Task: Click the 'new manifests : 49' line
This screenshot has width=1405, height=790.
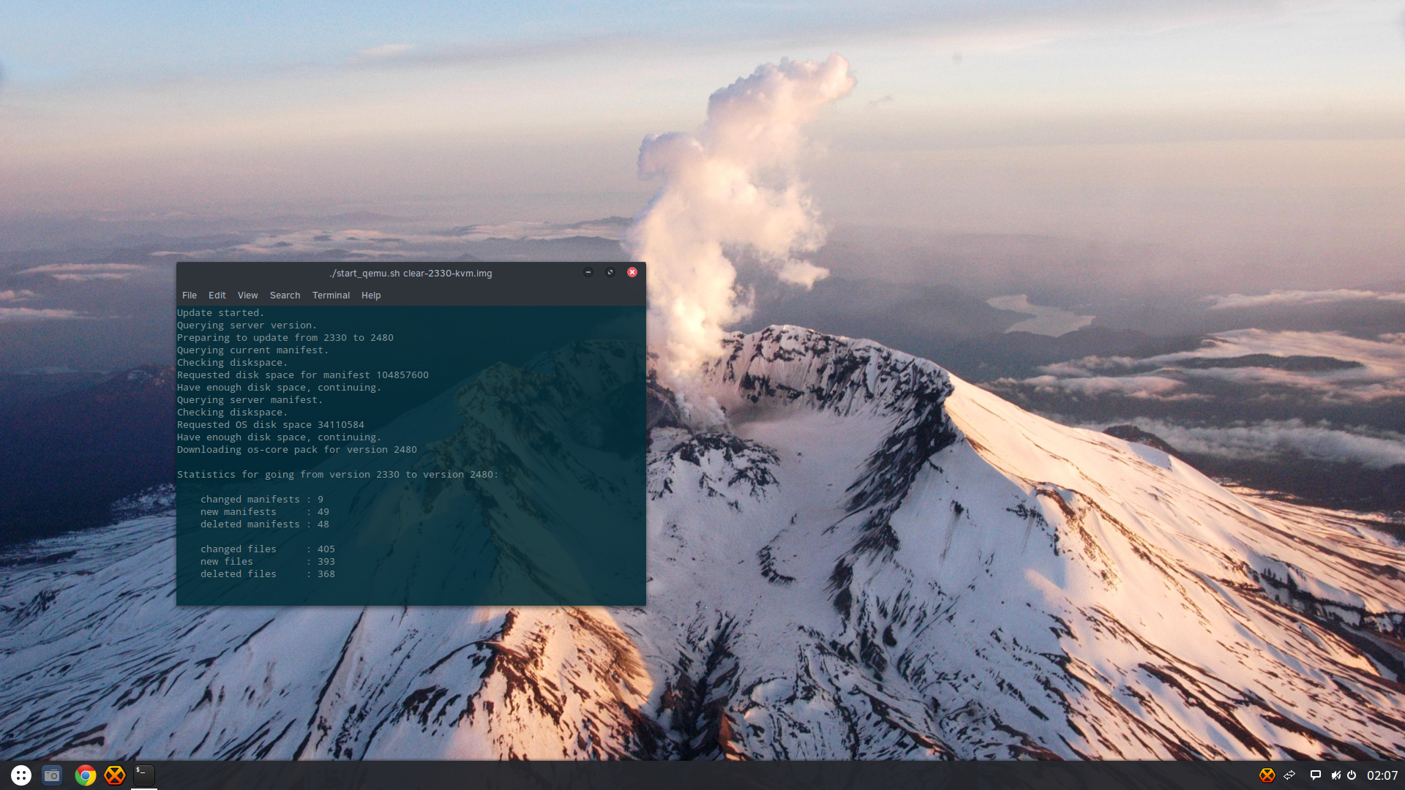Action: pos(265,512)
